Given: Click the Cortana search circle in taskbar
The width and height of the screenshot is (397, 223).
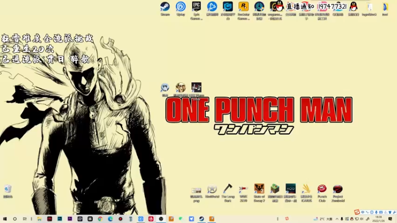Looking at the screenshot, I should (x=15, y=219).
